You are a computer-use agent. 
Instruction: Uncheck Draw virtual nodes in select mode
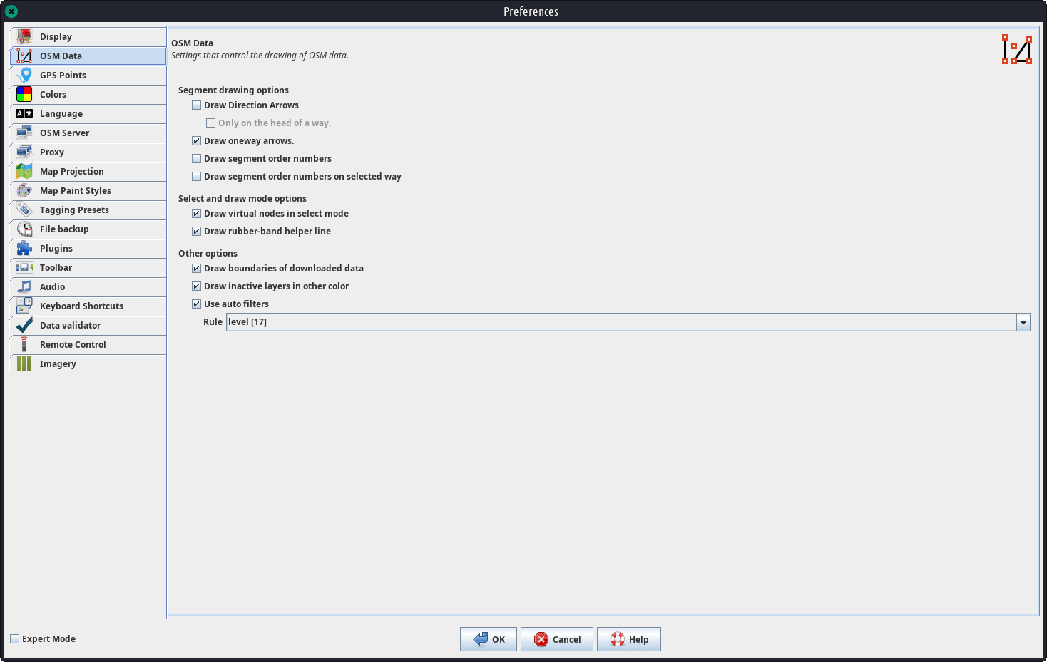(196, 214)
